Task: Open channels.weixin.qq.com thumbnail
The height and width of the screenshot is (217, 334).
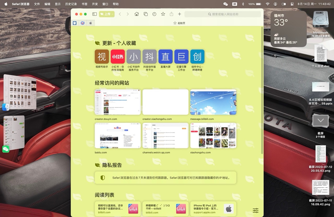Action: click(165, 135)
